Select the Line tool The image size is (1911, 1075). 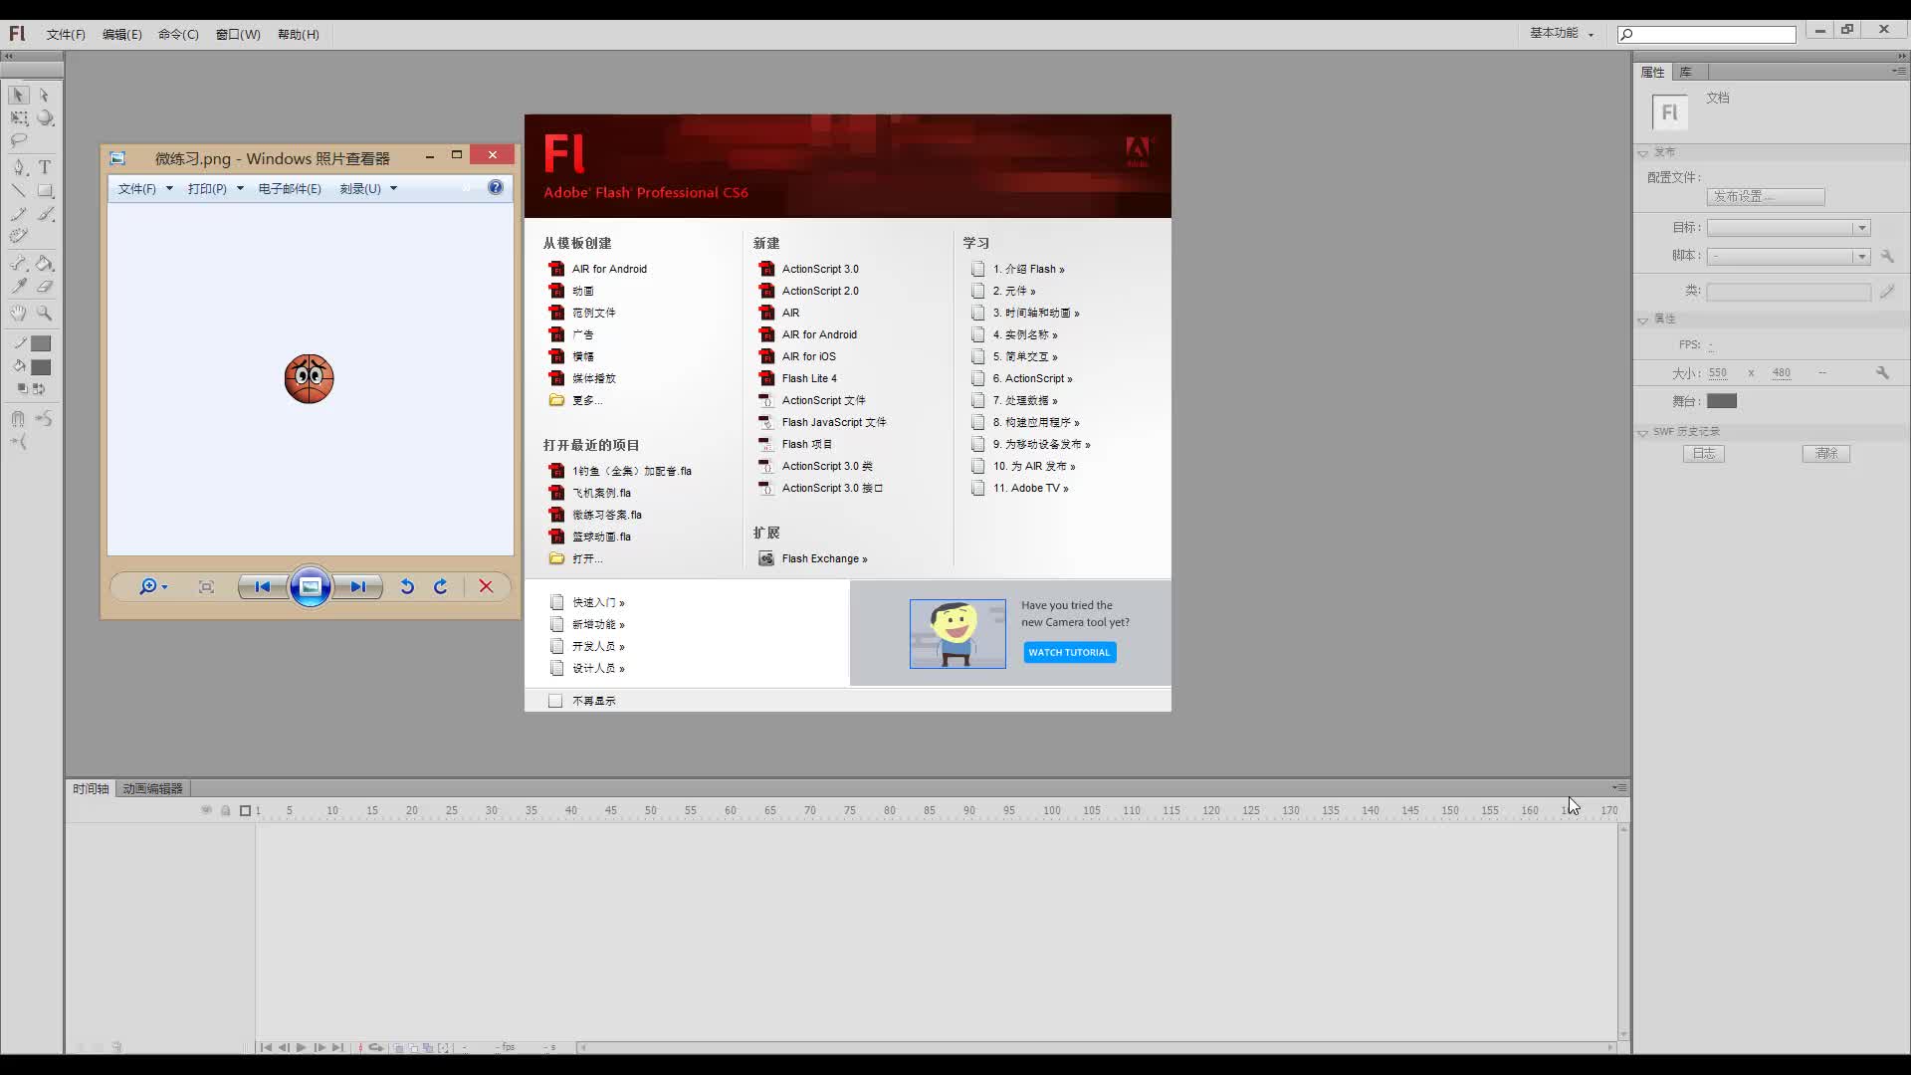click(18, 190)
